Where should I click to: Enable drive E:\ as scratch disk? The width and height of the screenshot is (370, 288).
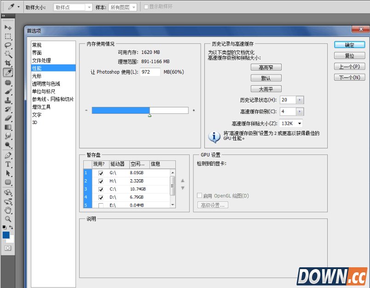click(x=100, y=205)
